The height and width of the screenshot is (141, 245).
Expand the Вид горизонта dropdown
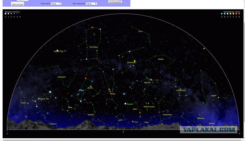pos(91,3)
